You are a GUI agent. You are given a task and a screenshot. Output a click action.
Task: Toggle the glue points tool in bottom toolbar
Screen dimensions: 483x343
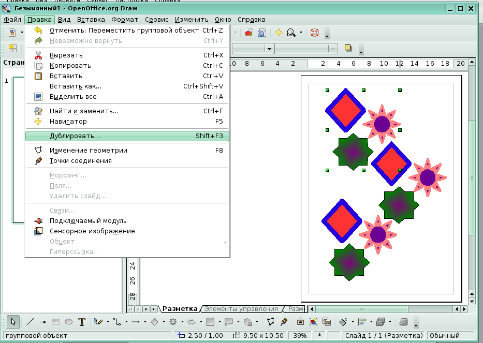click(x=283, y=322)
